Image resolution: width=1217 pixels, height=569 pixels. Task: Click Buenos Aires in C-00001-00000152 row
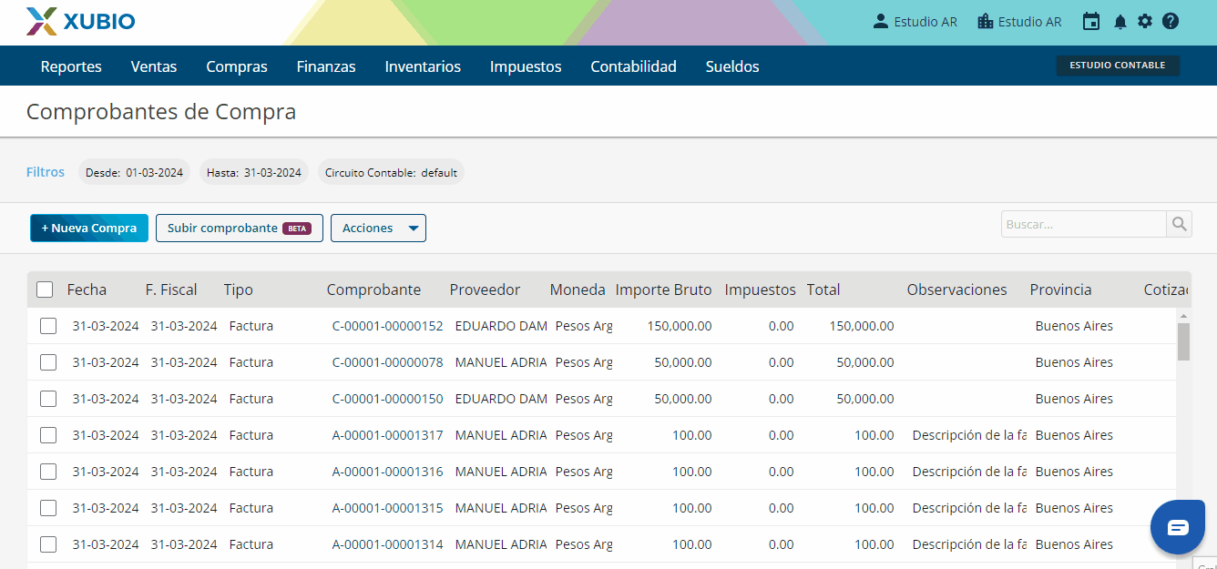1074,326
